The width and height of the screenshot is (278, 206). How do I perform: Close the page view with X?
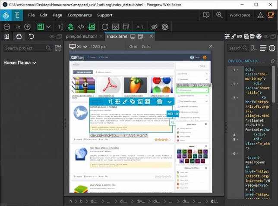(x=211, y=47)
